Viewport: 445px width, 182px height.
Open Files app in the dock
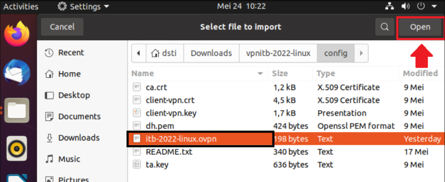17,111
